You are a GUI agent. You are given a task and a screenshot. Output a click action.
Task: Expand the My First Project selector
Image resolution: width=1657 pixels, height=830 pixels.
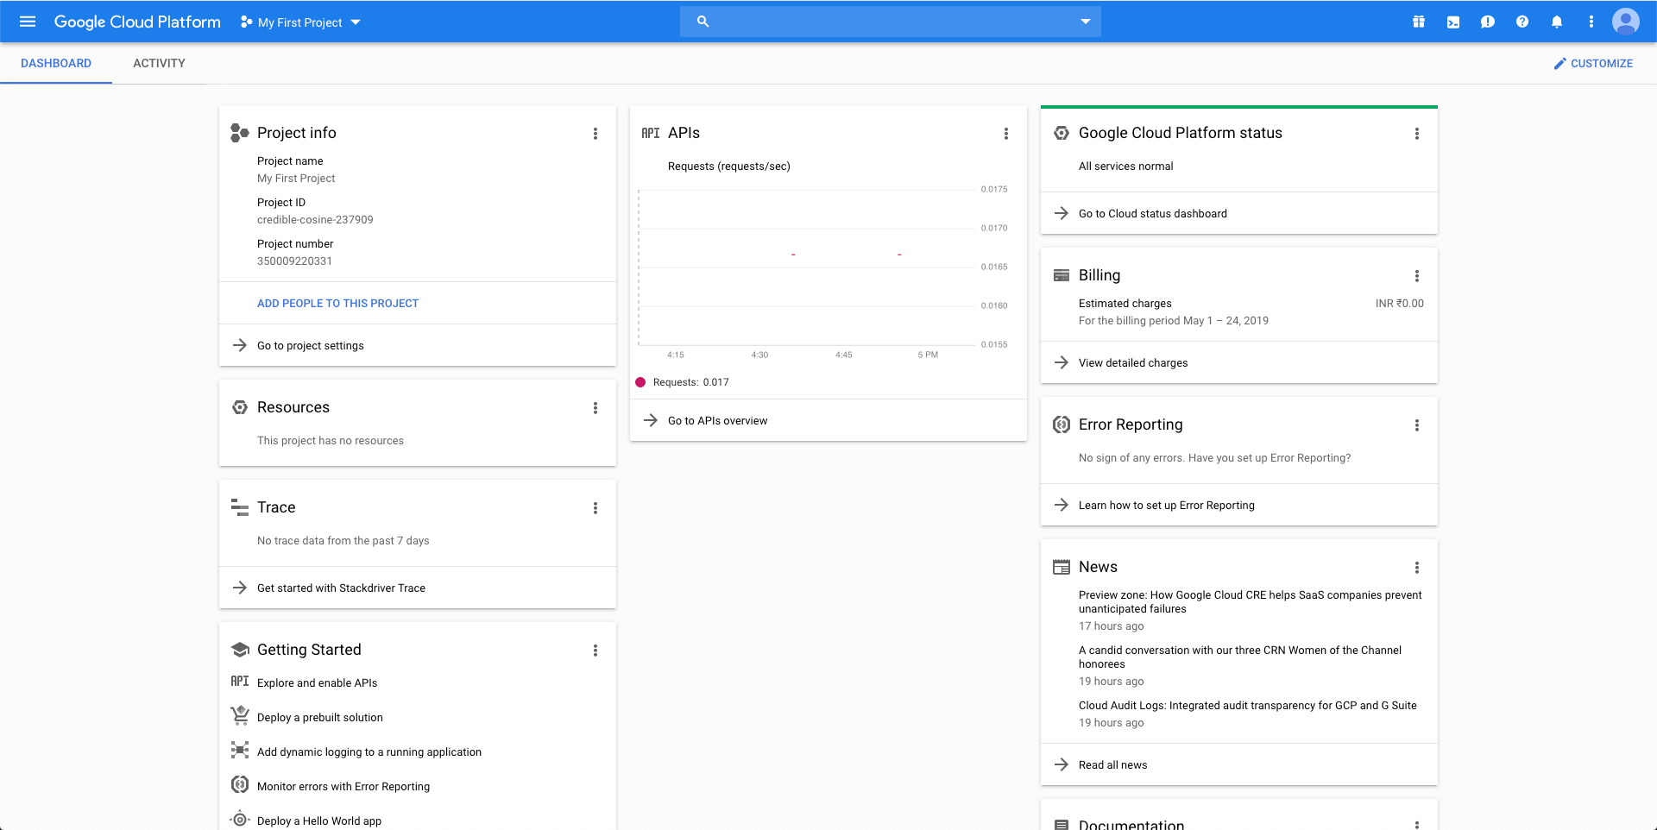coord(300,22)
